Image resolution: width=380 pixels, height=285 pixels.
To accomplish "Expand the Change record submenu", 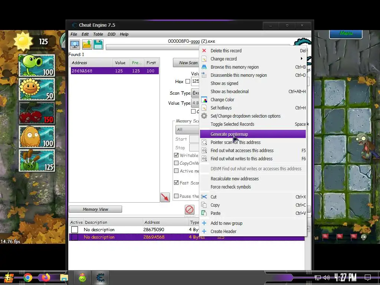I will (x=301, y=59).
